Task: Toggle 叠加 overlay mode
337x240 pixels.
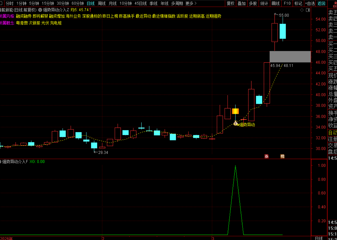Action: [x=242, y=3]
